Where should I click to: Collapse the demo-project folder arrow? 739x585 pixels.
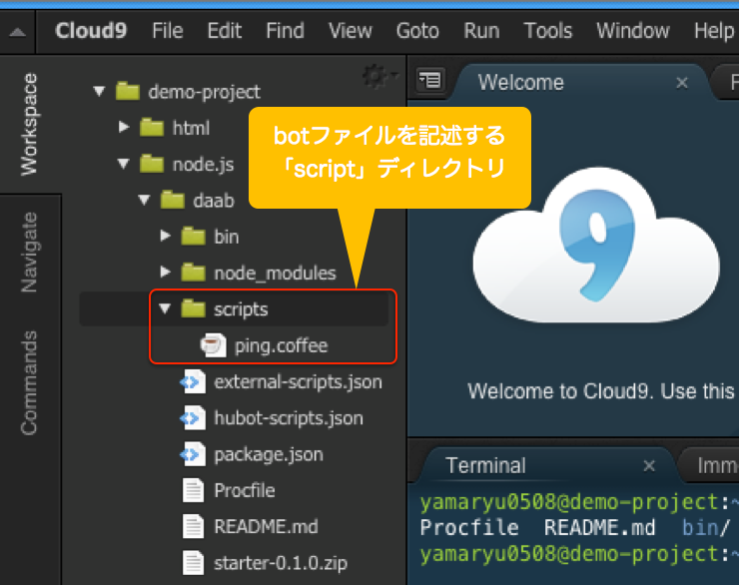pos(99,91)
